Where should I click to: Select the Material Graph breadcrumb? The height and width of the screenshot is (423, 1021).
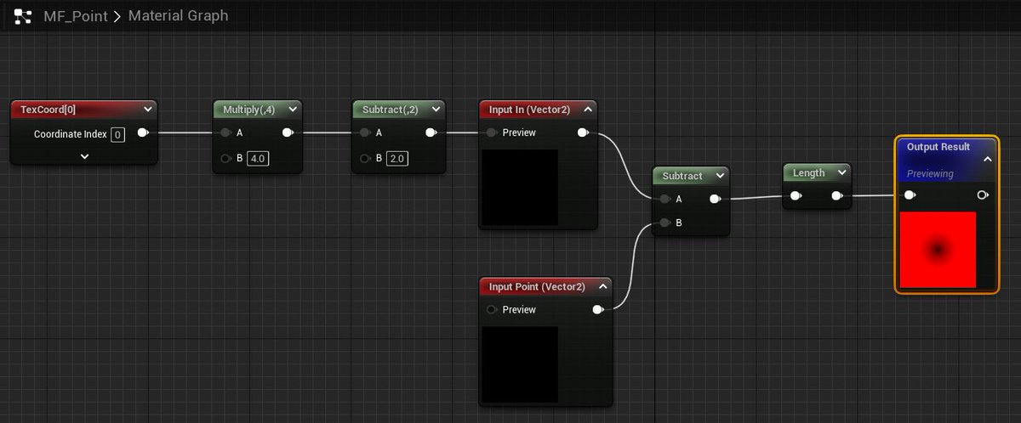(178, 16)
